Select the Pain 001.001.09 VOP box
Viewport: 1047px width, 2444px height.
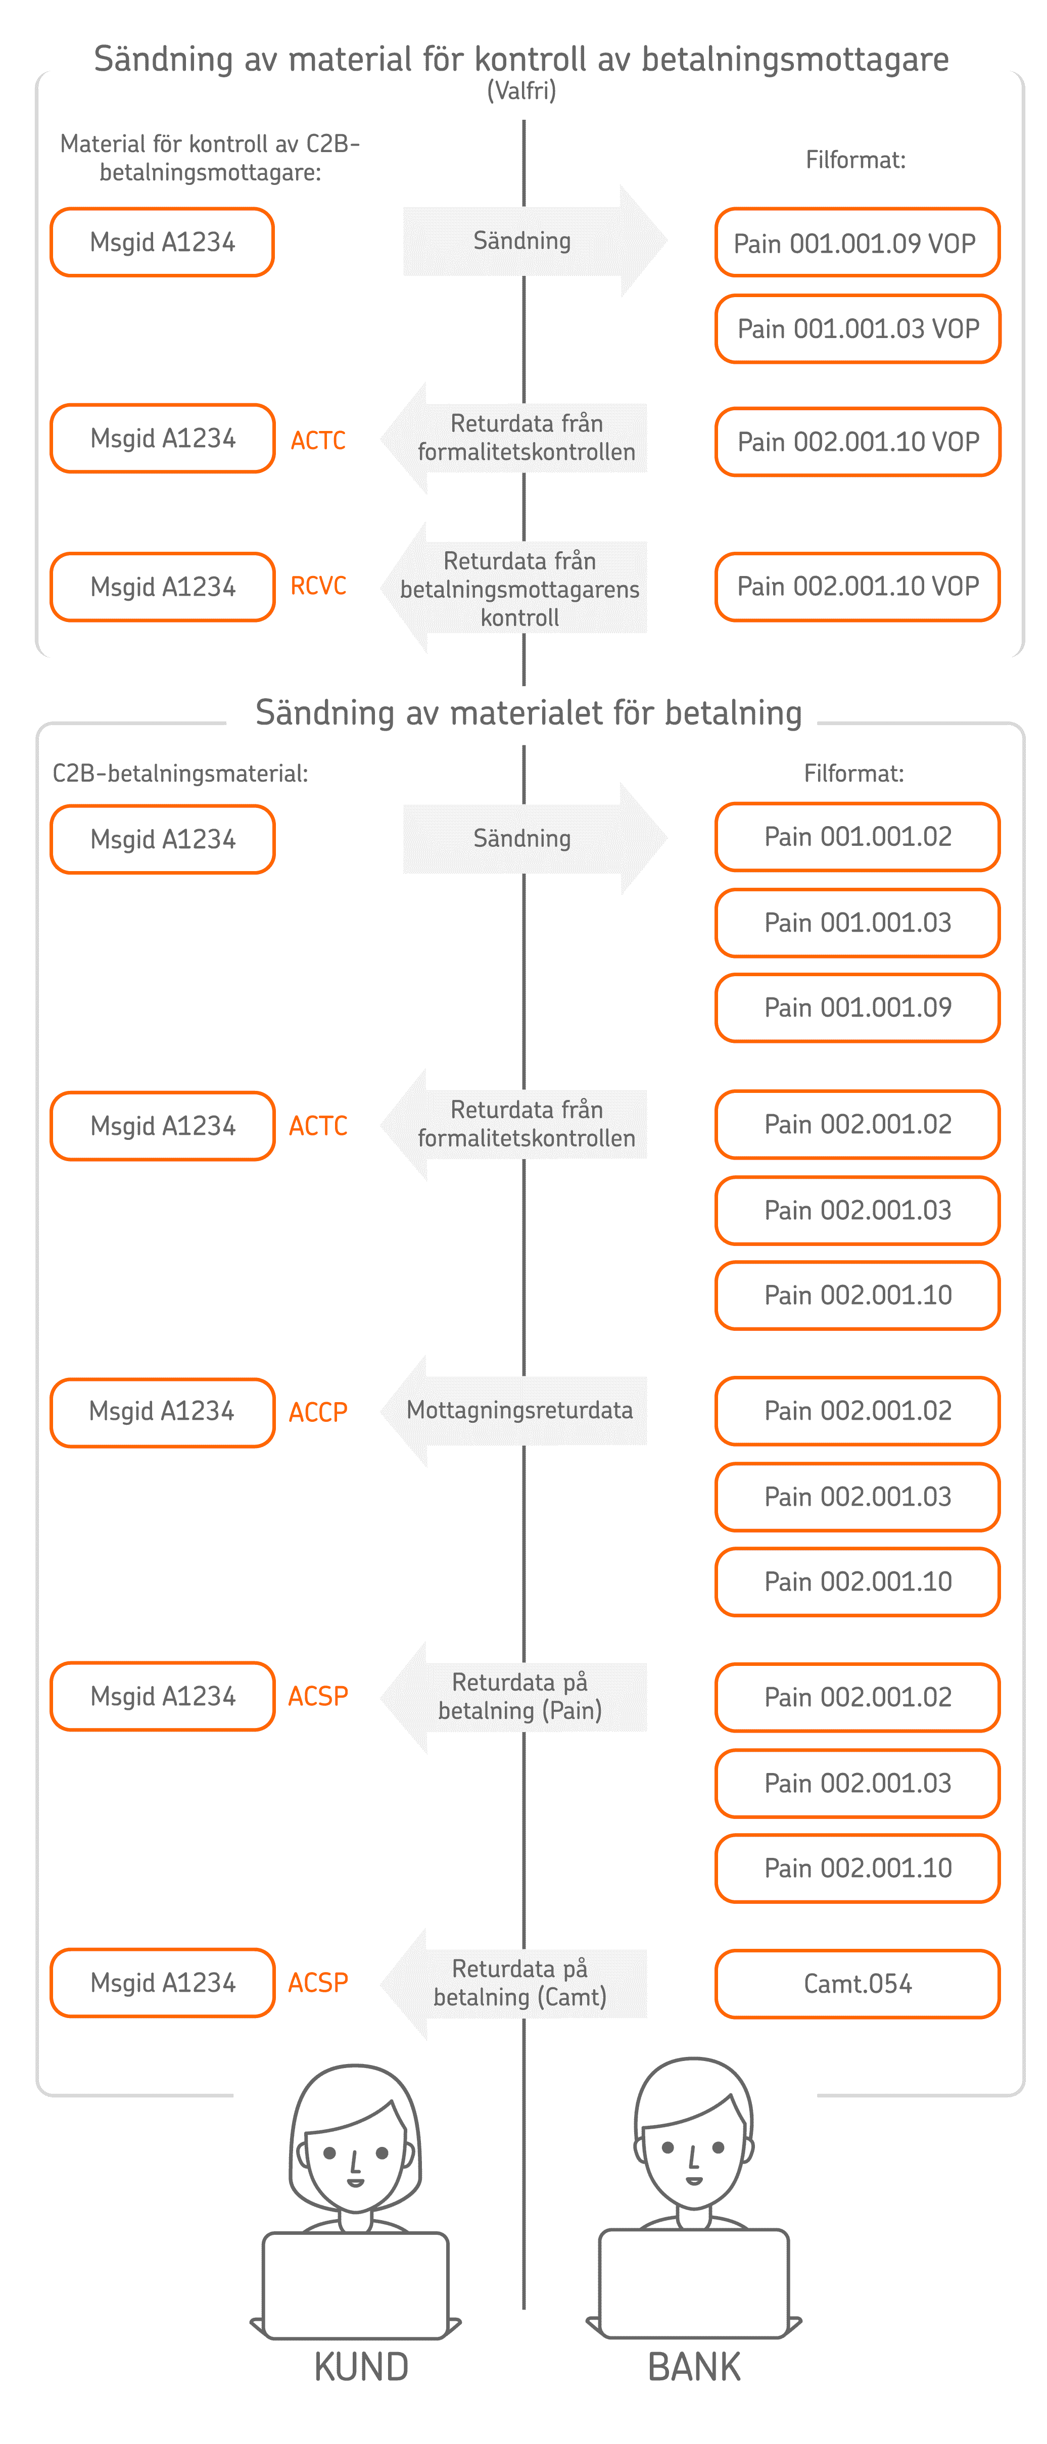tap(856, 243)
